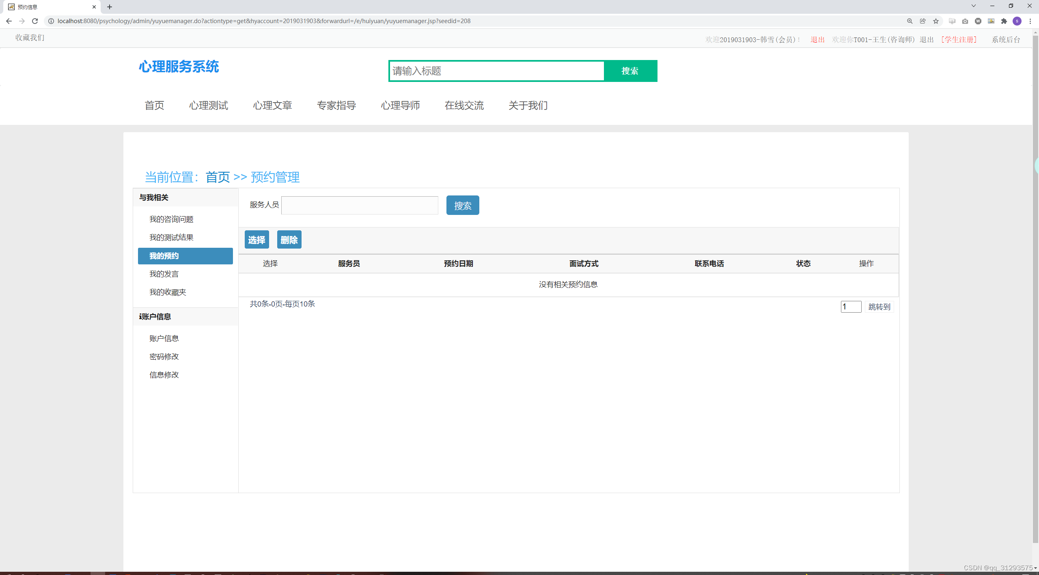Click the zoom magnifier icon in address bar
The width and height of the screenshot is (1039, 575).
click(910, 21)
